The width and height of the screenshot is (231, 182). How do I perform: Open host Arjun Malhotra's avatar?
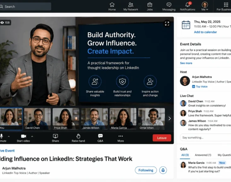pos(185,81)
